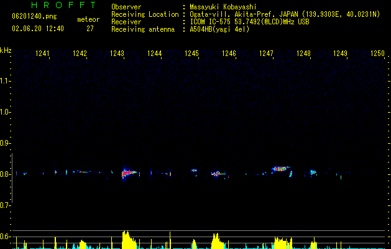Click the meteor echo near 1245
This screenshot has height=249, width=391.
(x=194, y=171)
